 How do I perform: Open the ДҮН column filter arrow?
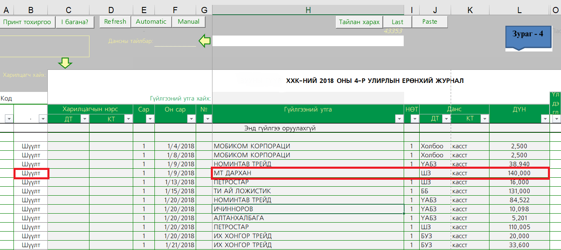(544, 119)
